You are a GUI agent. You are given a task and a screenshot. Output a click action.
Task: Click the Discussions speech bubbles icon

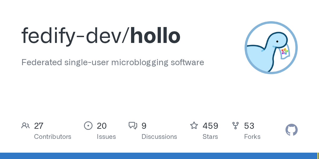click(133, 126)
